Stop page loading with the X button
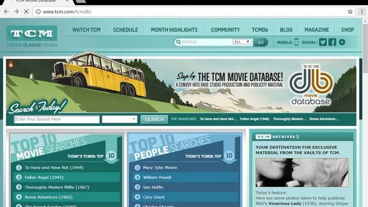This screenshot has height=207, width=368. [x=26, y=11]
